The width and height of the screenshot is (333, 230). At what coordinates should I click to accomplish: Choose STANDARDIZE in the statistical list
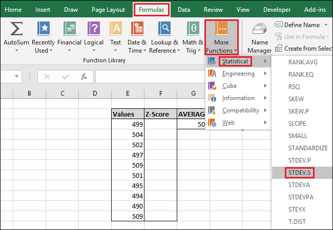[x=308, y=148]
